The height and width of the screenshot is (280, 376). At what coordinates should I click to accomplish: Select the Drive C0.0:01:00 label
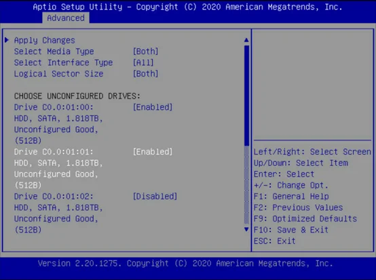tap(54, 107)
